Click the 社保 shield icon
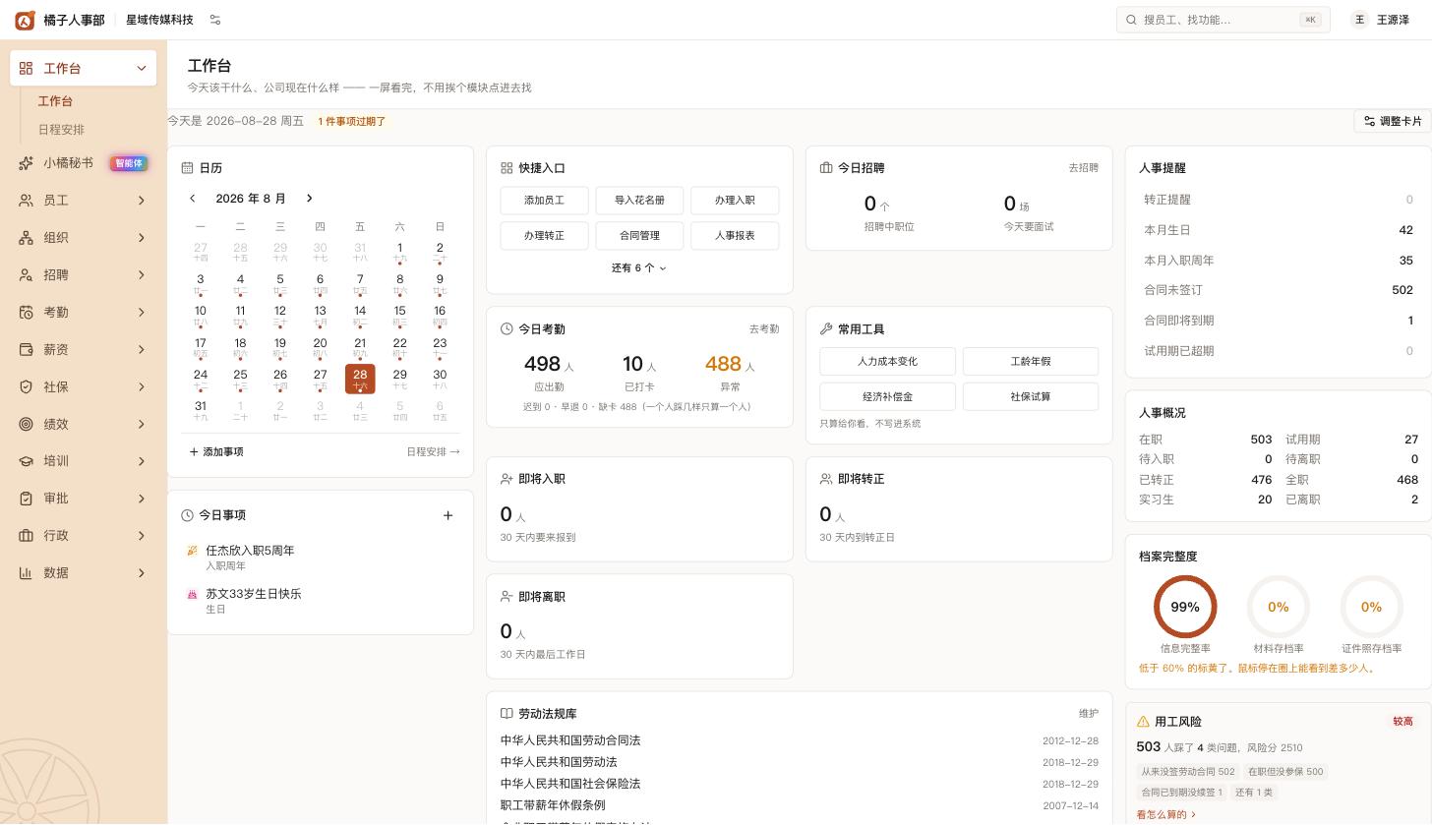Viewport: 1432px width, 825px height. pos(27,387)
